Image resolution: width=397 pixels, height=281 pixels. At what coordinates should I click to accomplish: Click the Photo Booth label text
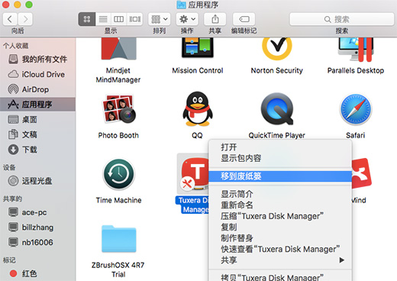pos(118,135)
